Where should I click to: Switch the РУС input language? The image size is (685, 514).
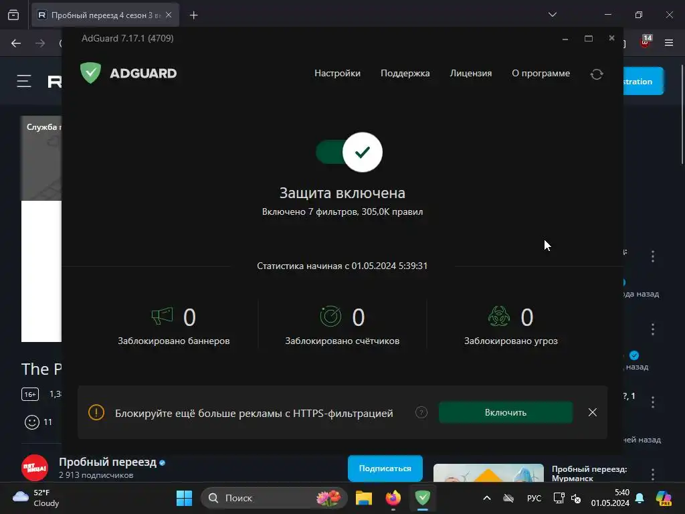point(534,498)
